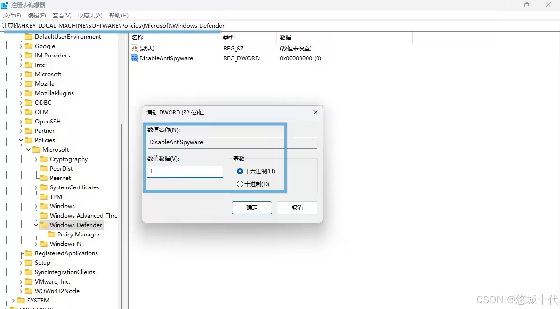Viewport: 560px width, 309px height.
Task: Click the Registry Editor app icon in title bar
Action: pyautogui.click(x=4, y=5)
